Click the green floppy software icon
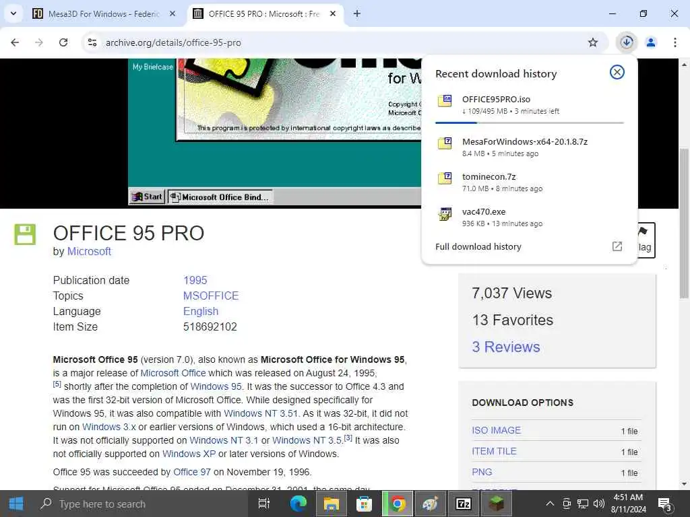This screenshot has height=517, width=690. point(25,234)
